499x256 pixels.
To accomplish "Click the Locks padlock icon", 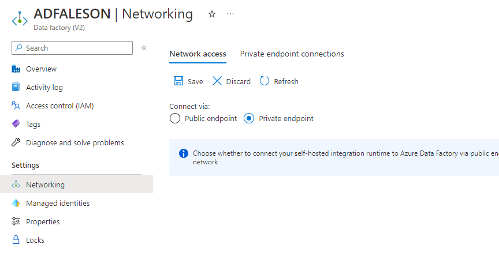I will pos(16,240).
